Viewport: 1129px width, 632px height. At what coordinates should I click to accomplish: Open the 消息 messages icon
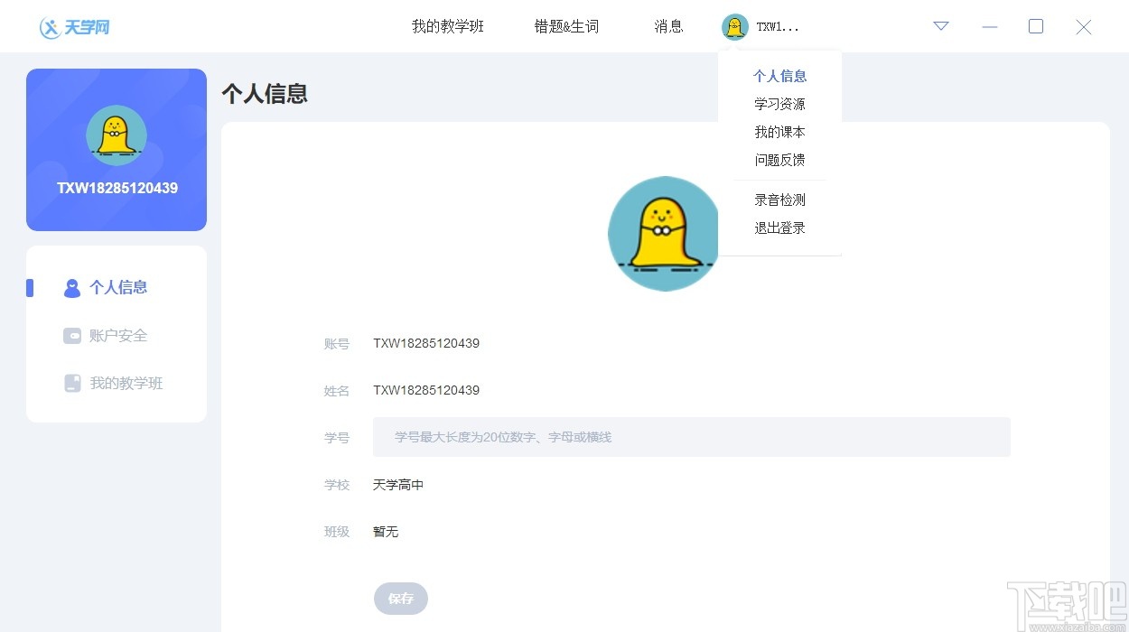click(x=668, y=26)
